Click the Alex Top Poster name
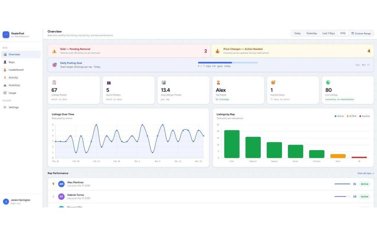The height and width of the screenshot is (236, 377). [x=221, y=90]
